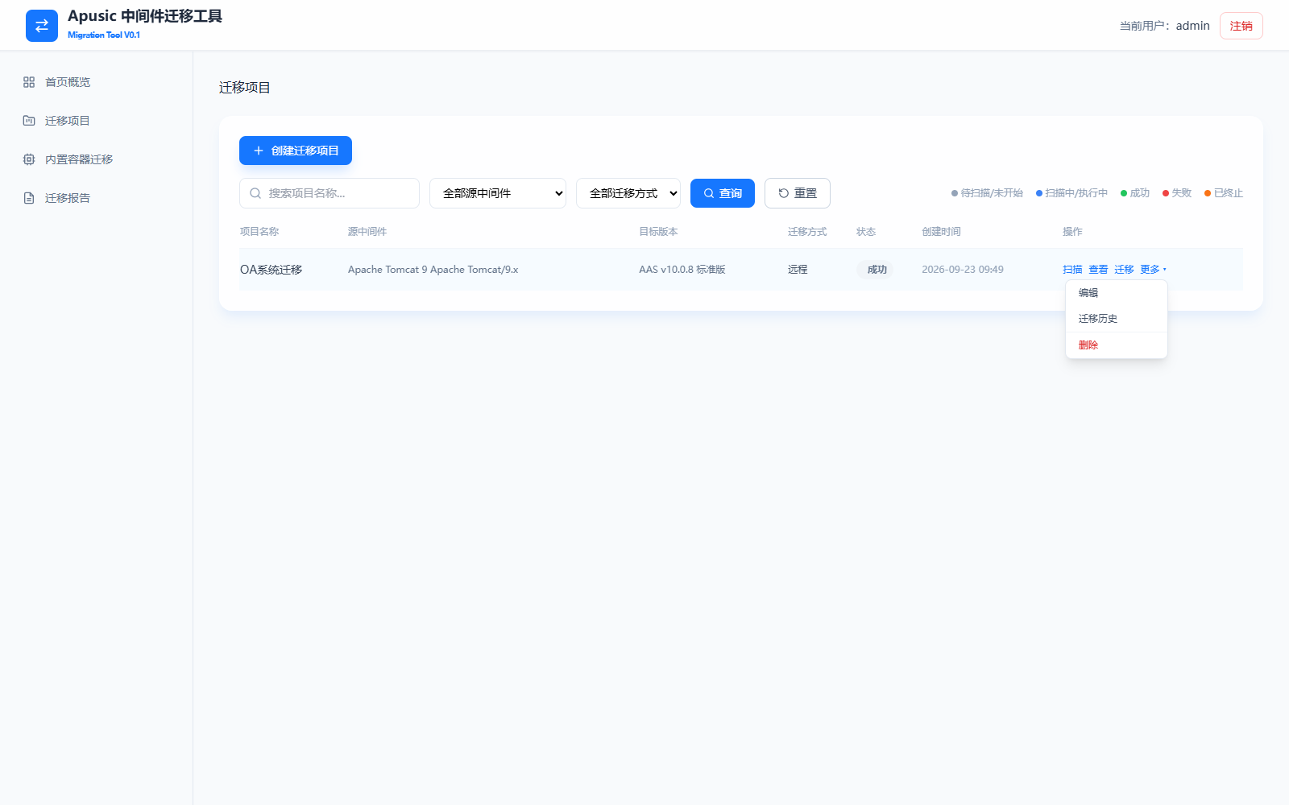Click the 内置容器迁移 chip icon in sidebar
The width and height of the screenshot is (1289, 805).
pyautogui.click(x=29, y=159)
